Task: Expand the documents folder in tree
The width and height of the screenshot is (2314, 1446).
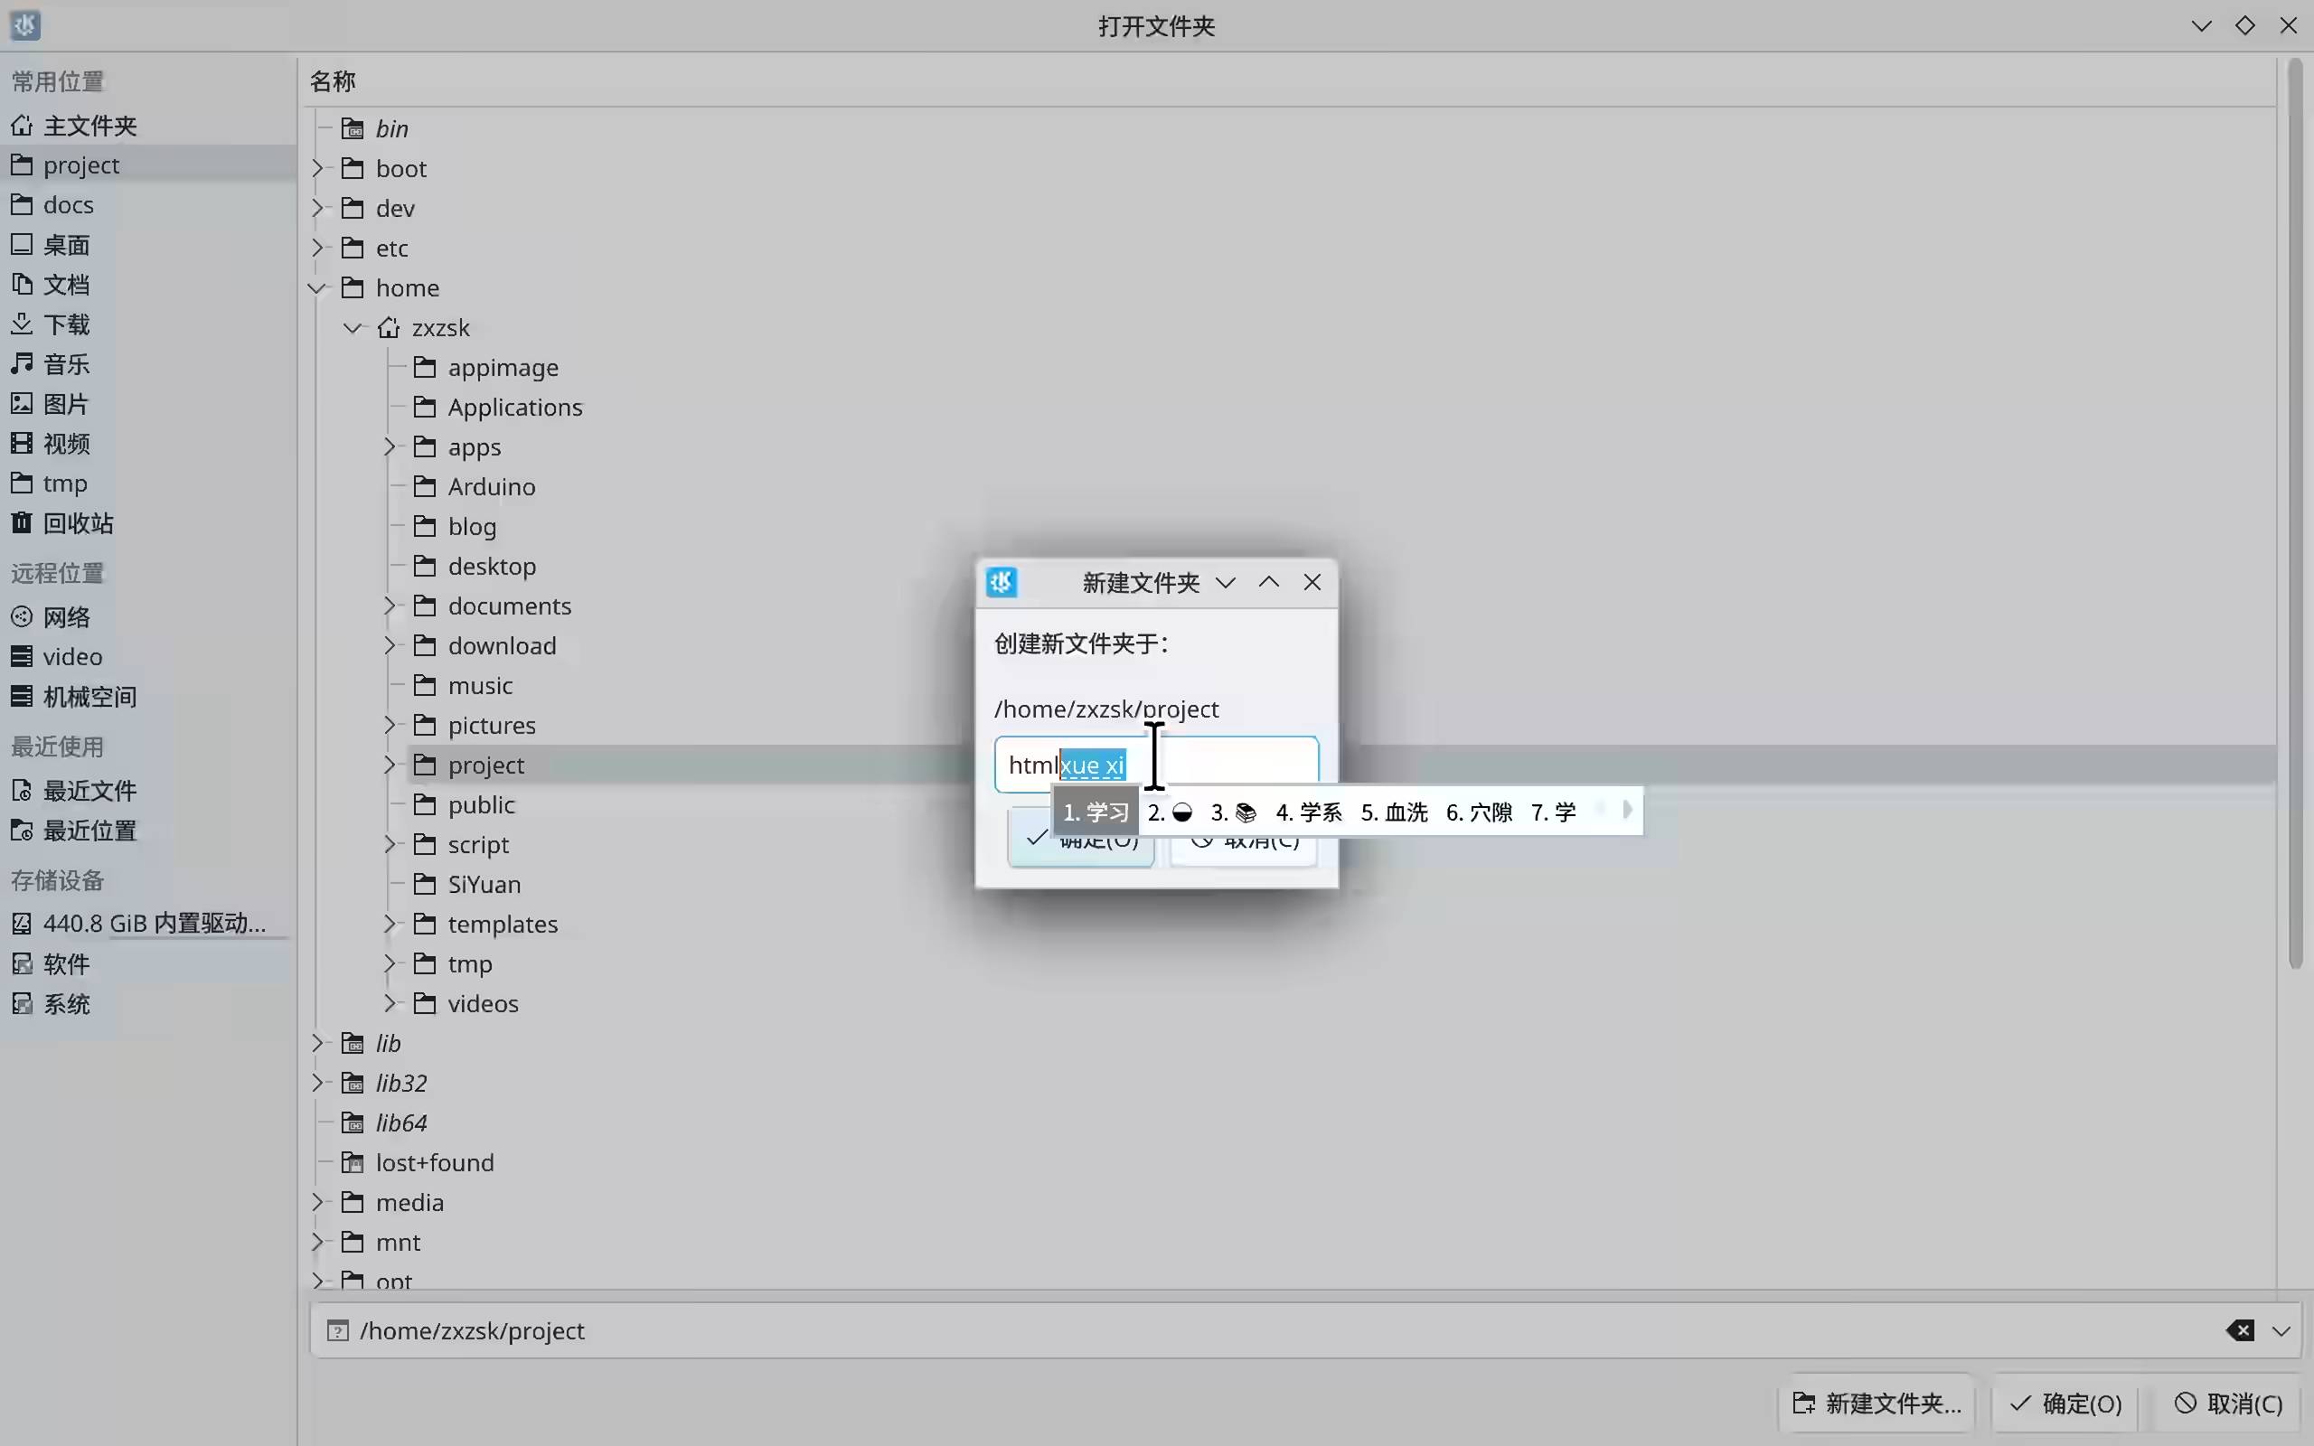Action: (390, 606)
